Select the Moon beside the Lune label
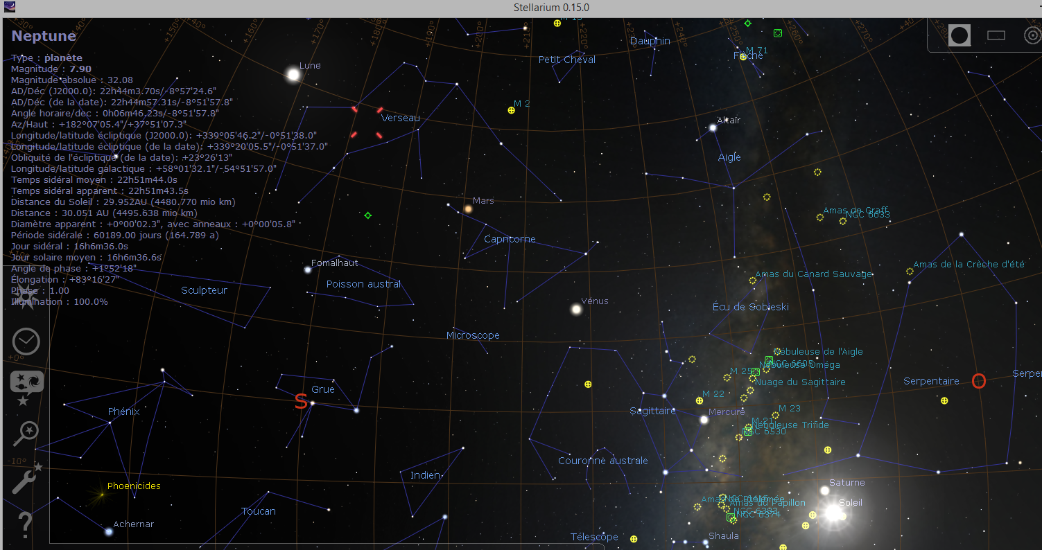Screen dimensions: 1042x550 [293, 74]
